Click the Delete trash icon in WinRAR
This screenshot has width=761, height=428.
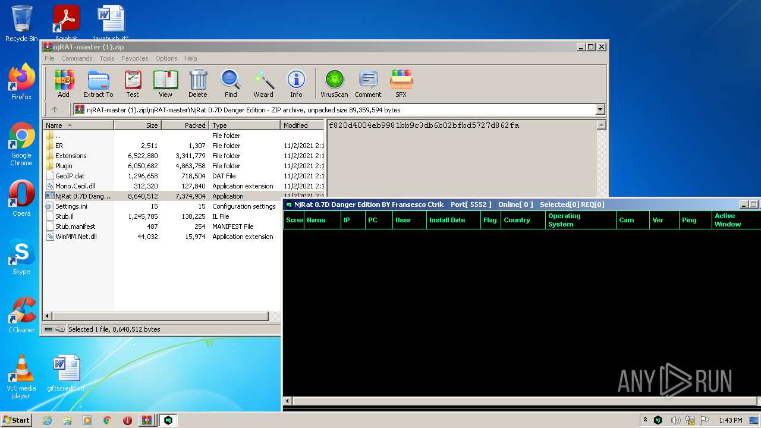coord(198,83)
